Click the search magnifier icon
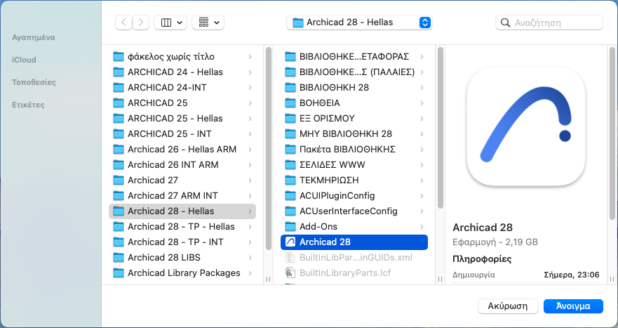The height and width of the screenshot is (328, 618). 505,22
